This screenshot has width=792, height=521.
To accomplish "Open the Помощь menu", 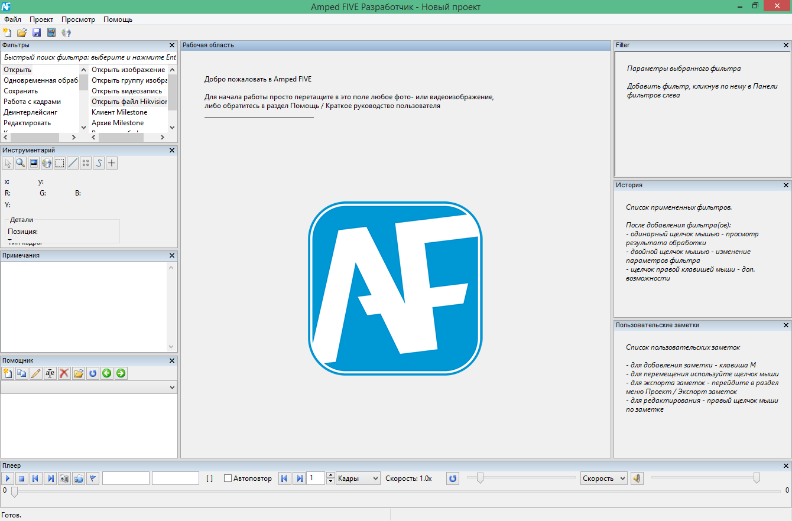I will (x=118, y=19).
